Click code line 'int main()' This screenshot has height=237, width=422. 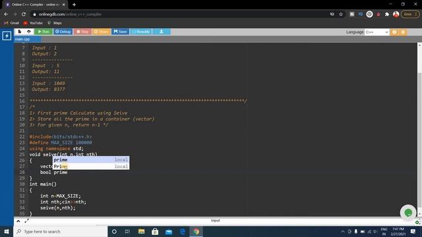pyautogui.click(x=43, y=184)
